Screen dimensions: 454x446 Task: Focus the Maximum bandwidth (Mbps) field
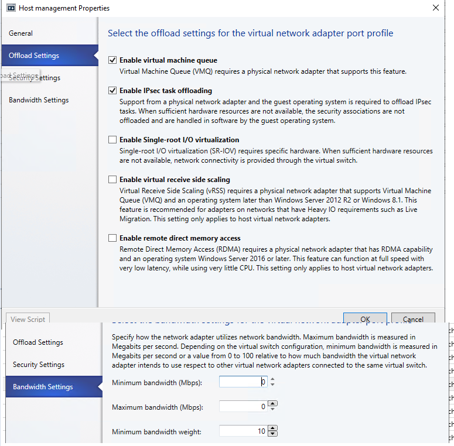click(x=243, y=406)
